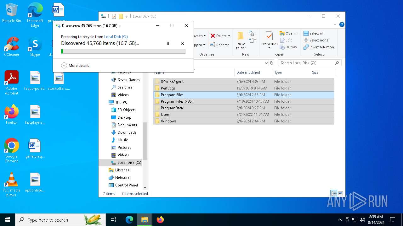Collapse the ribbon with the chevron
This screenshot has width=403, height=226.
click(x=335, y=24)
